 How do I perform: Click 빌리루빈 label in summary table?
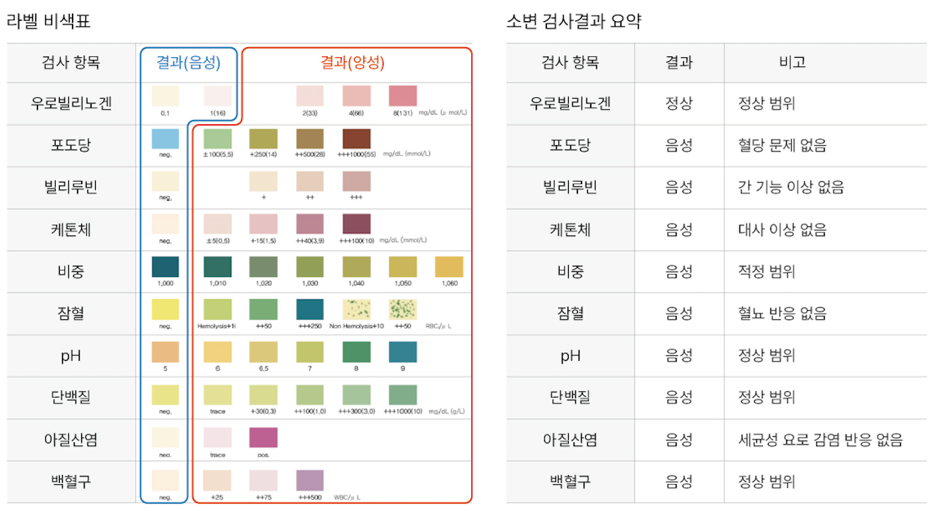click(570, 187)
